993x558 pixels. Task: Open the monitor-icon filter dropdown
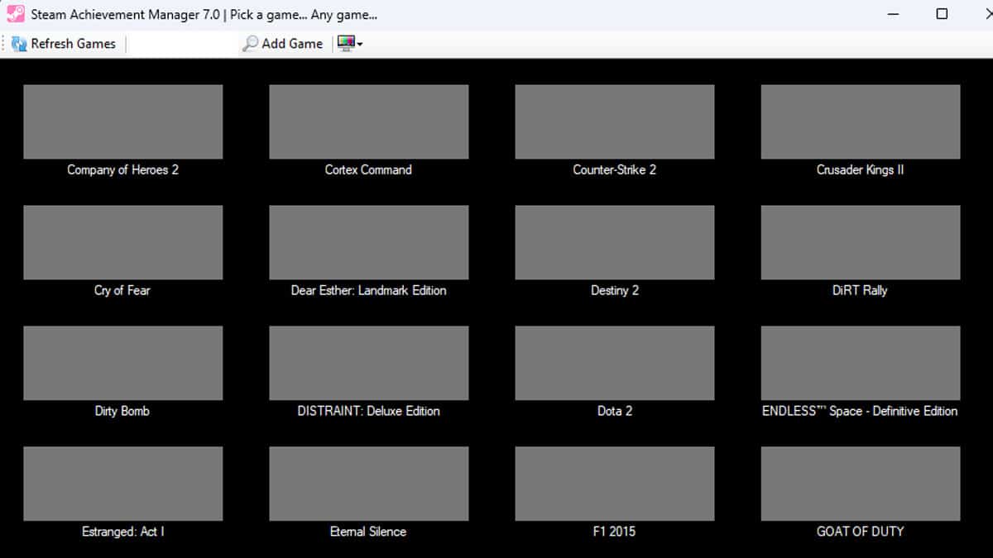pyautogui.click(x=349, y=44)
